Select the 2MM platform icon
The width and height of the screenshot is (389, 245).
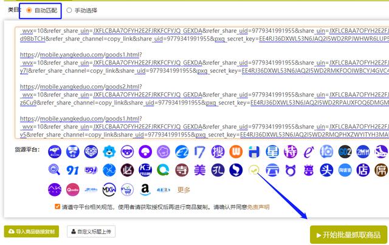[363, 152]
